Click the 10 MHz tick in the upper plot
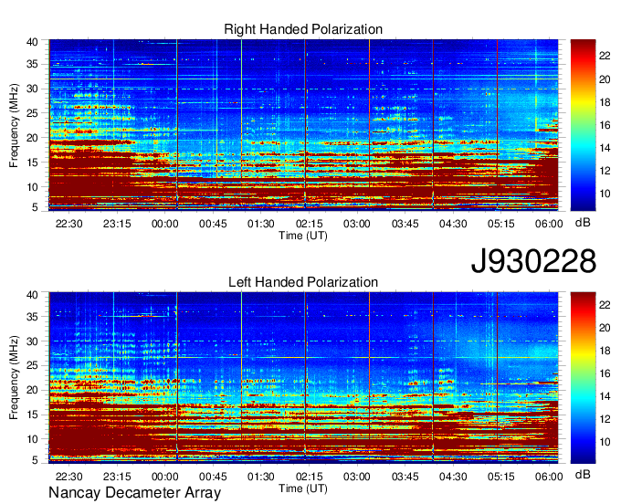This screenshot has width=621, height=504. (32, 187)
